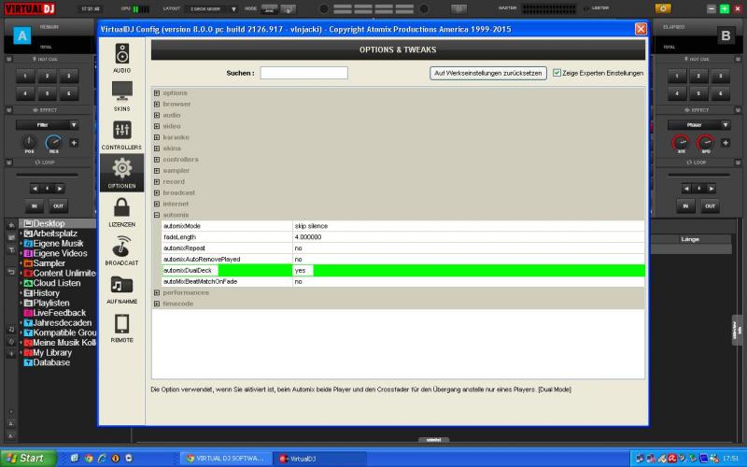
Task: Close the VirtualDJ Config dialog
Action: tap(641, 29)
